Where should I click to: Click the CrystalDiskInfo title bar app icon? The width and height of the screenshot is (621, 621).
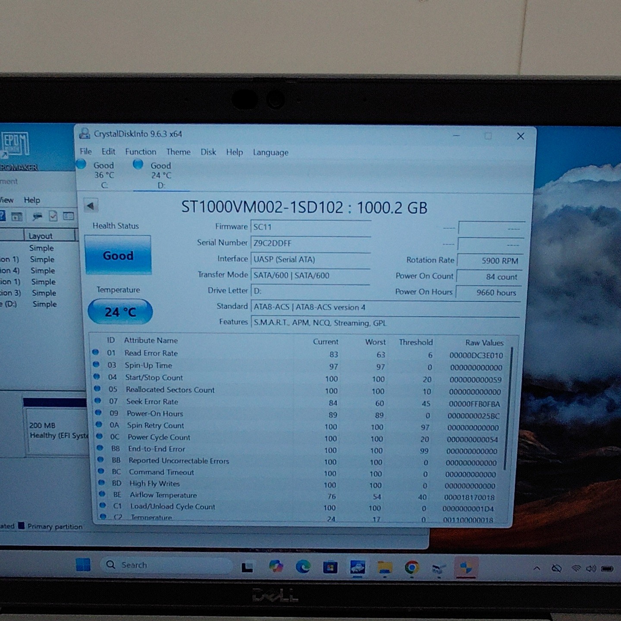[x=85, y=134]
